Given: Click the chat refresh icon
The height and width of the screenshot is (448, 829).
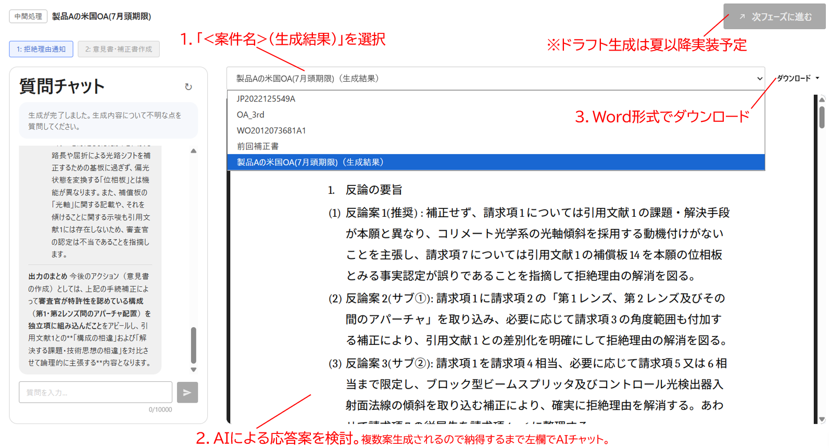Looking at the screenshot, I should coord(189,87).
